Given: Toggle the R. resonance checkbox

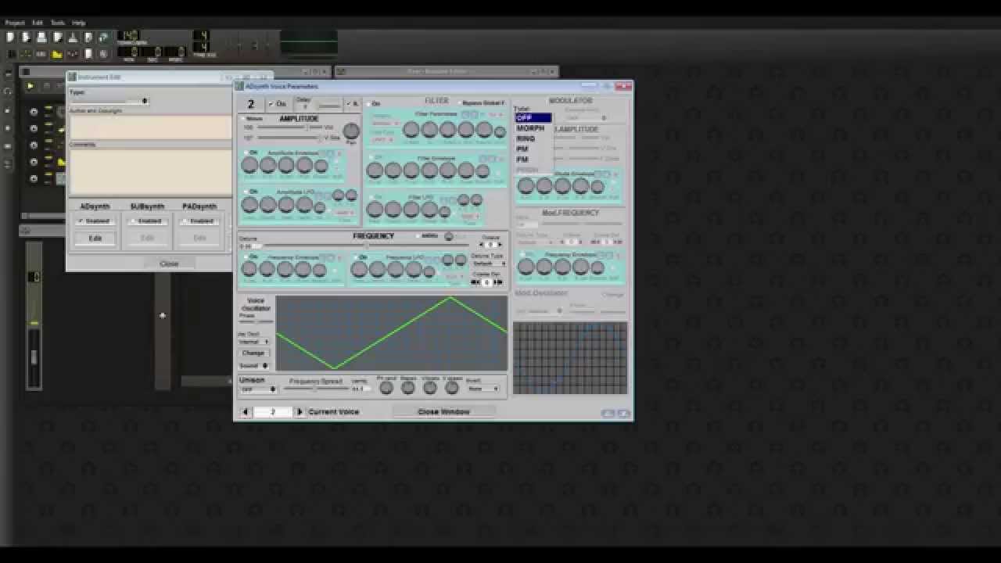Looking at the screenshot, I should tap(351, 104).
